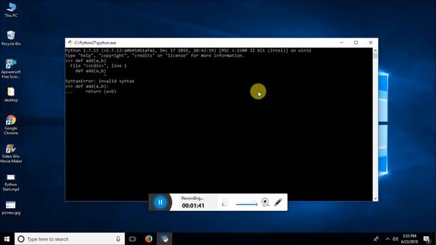
Task: Open the Action Center notifications icon
Action: tap(427, 239)
